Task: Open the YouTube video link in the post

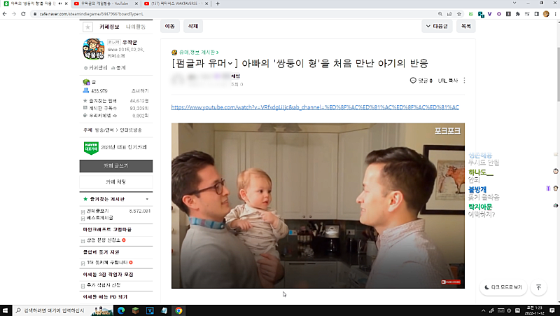Action: coord(314,107)
